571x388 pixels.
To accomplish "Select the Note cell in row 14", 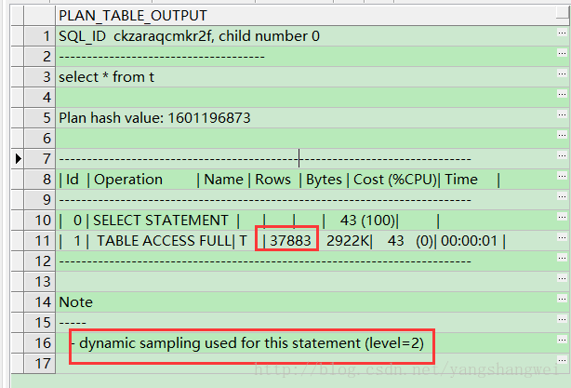I will pyautogui.click(x=76, y=302).
